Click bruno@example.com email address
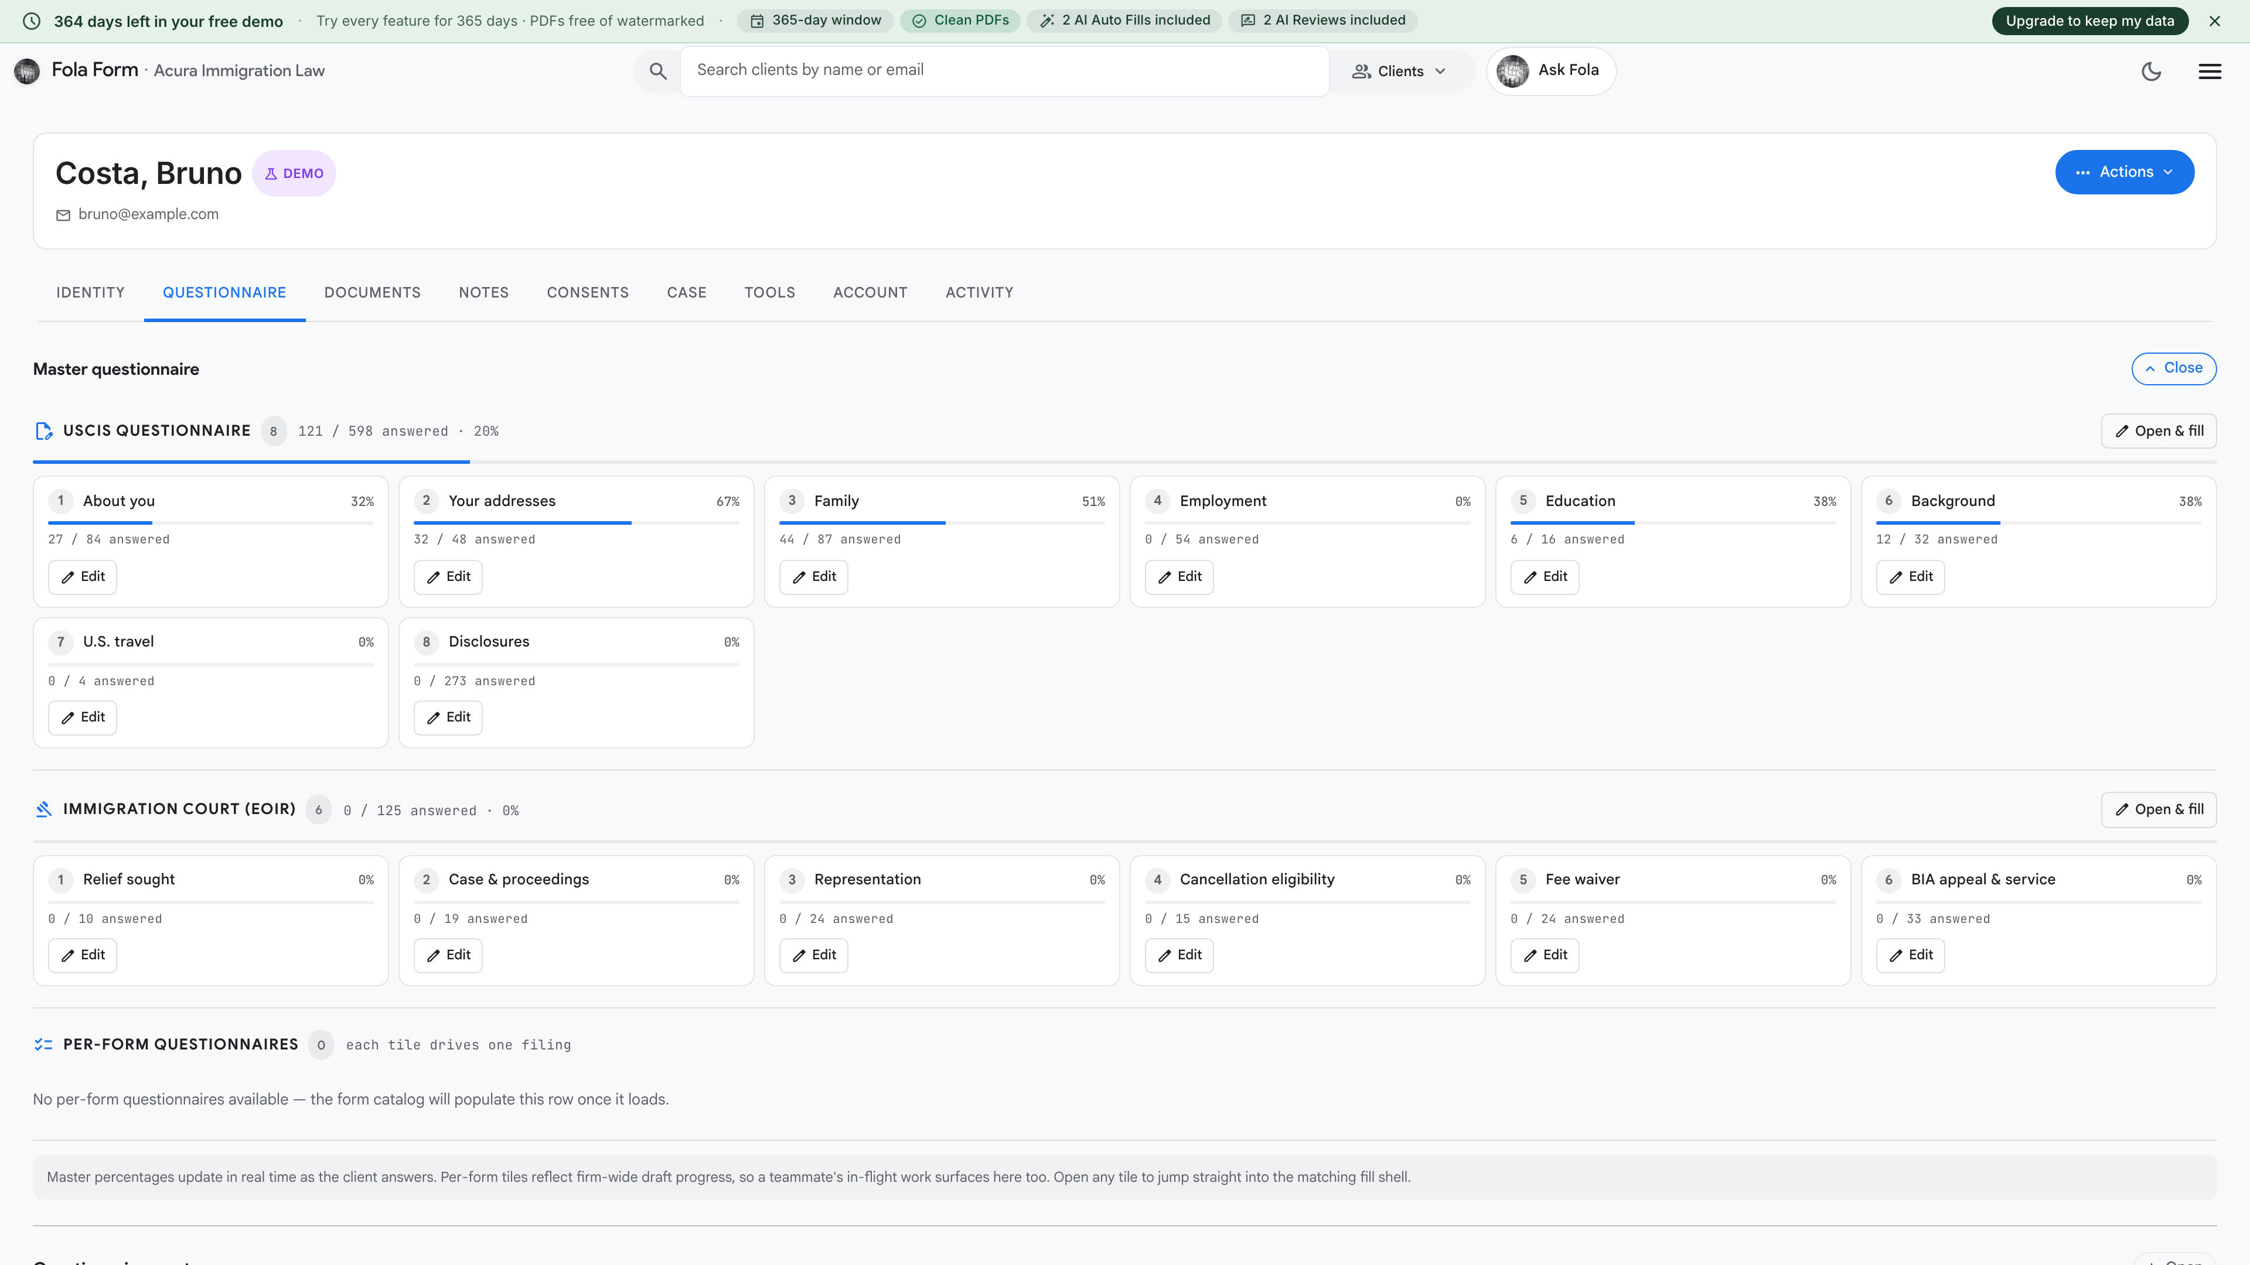Image resolution: width=2250 pixels, height=1265 pixels. pos(148,214)
